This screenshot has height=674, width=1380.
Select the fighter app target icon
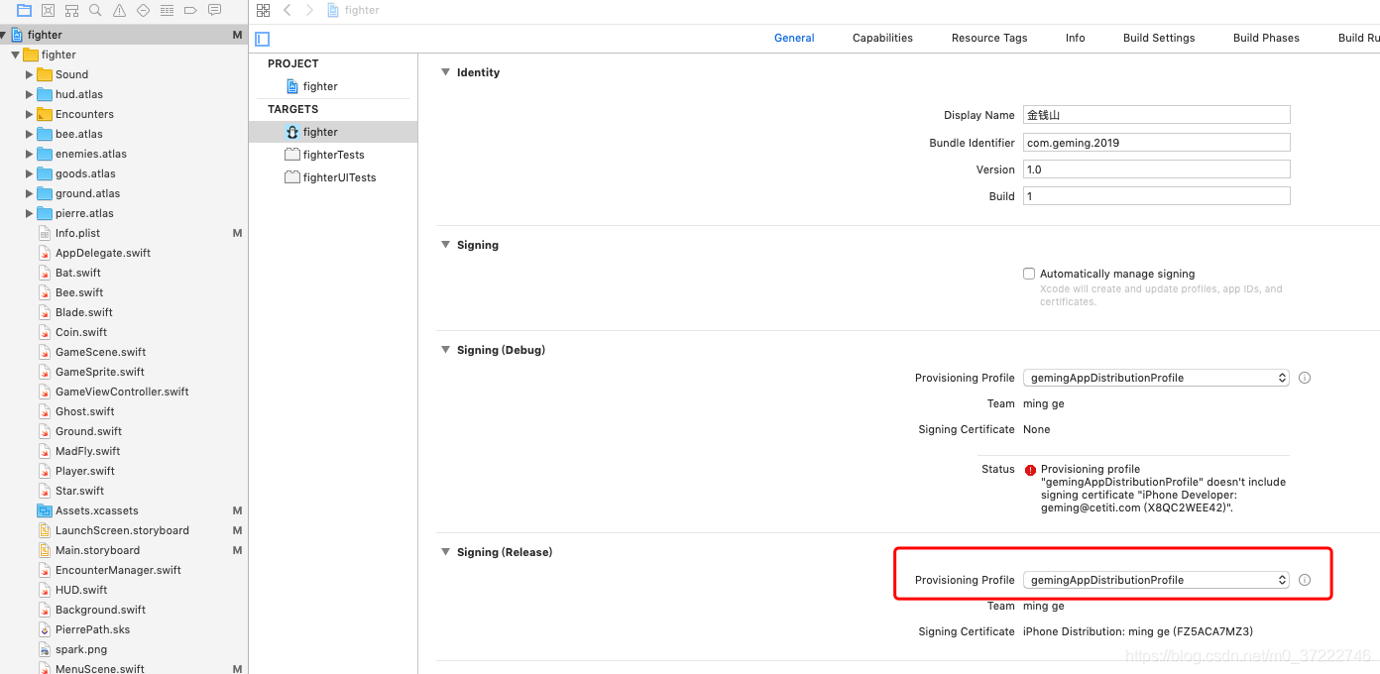292,132
